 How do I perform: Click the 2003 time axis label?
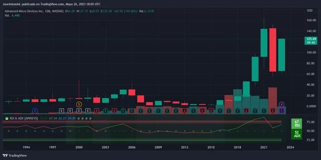[105, 147]
